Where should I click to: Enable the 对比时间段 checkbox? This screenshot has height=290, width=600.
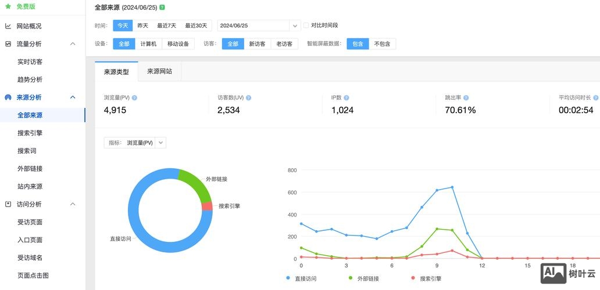coord(306,26)
